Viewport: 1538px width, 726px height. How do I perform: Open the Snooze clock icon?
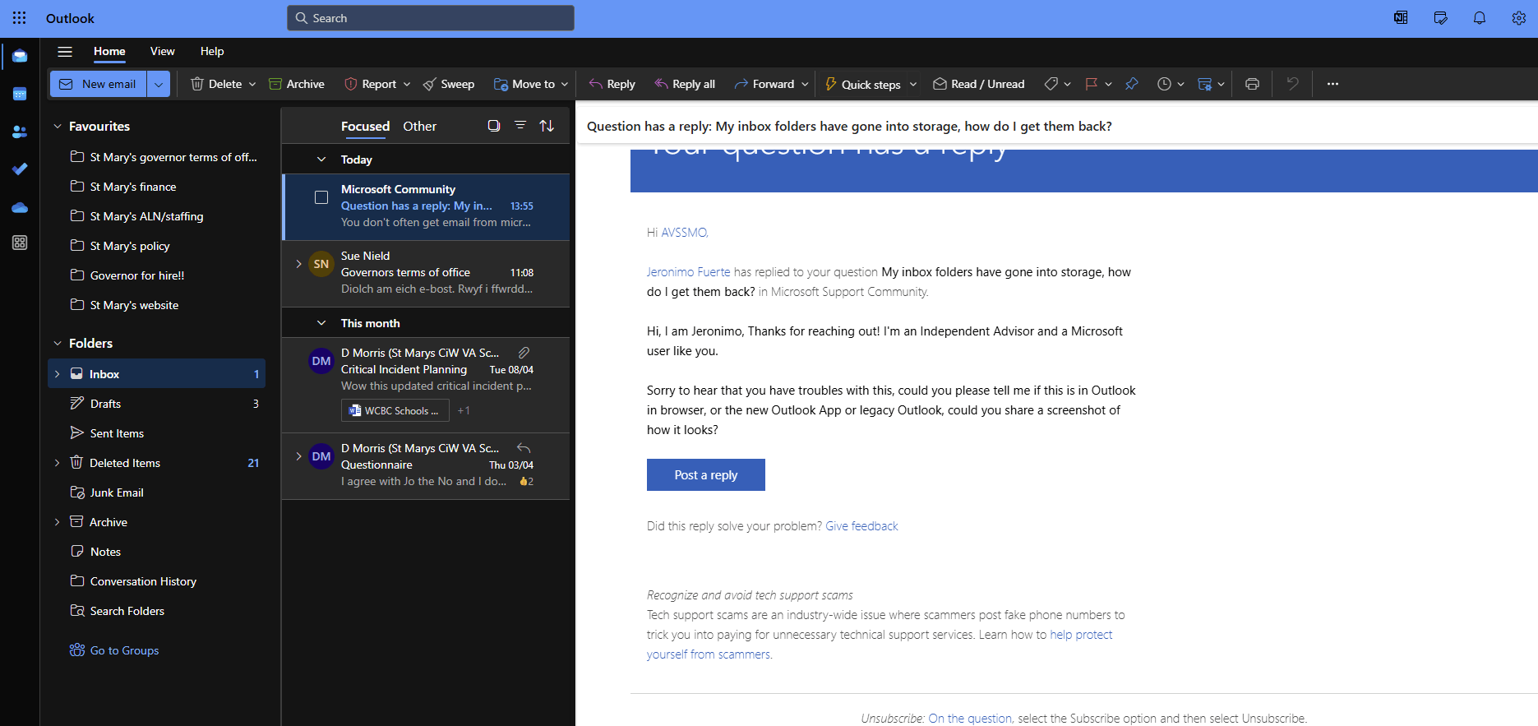(x=1164, y=84)
